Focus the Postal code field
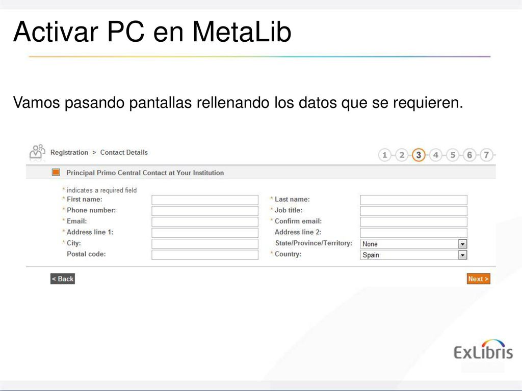522x391 pixels. click(x=205, y=255)
